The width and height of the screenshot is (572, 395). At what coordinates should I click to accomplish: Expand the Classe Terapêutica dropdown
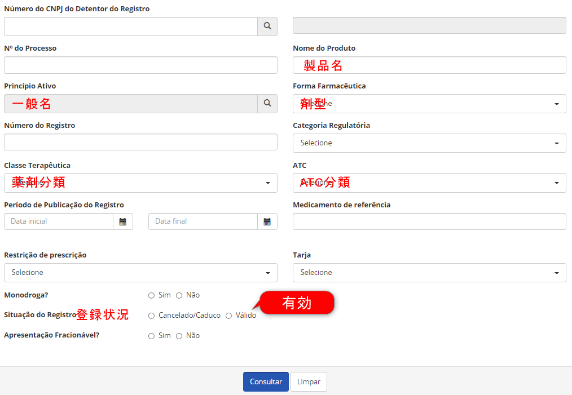click(x=140, y=183)
